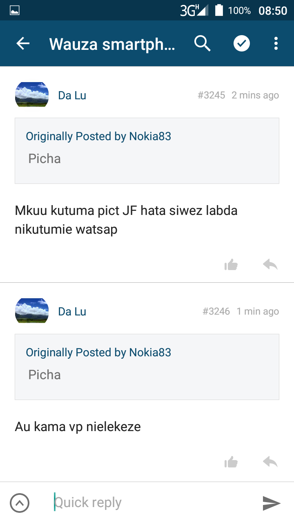The width and height of the screenshot is (294, 523).
Task: Reply to post #3245 via arrow icon
Action: [270, 265]
